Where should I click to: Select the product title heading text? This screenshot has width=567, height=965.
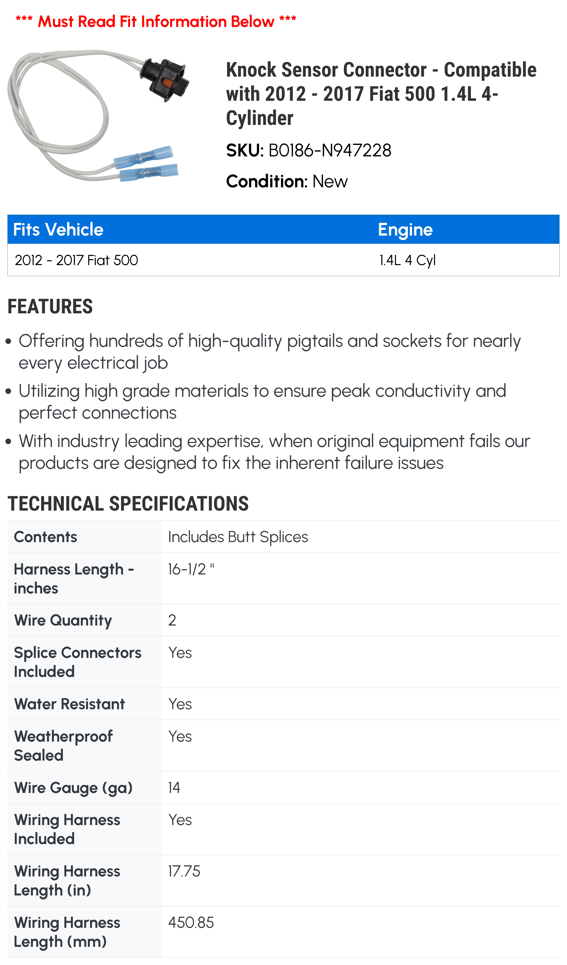tap(381, 94)
